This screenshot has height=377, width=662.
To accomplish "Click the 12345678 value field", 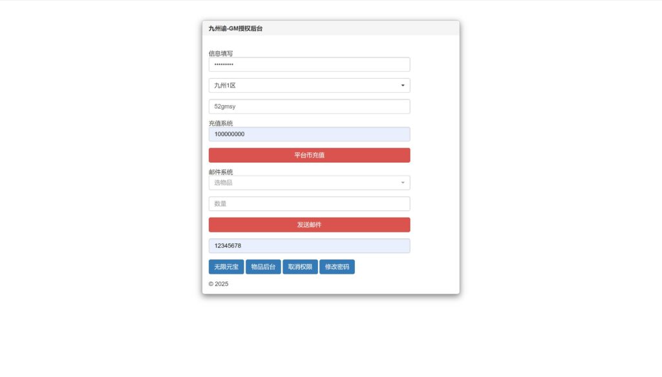I will pyautogui.click(x=308, y=245).
